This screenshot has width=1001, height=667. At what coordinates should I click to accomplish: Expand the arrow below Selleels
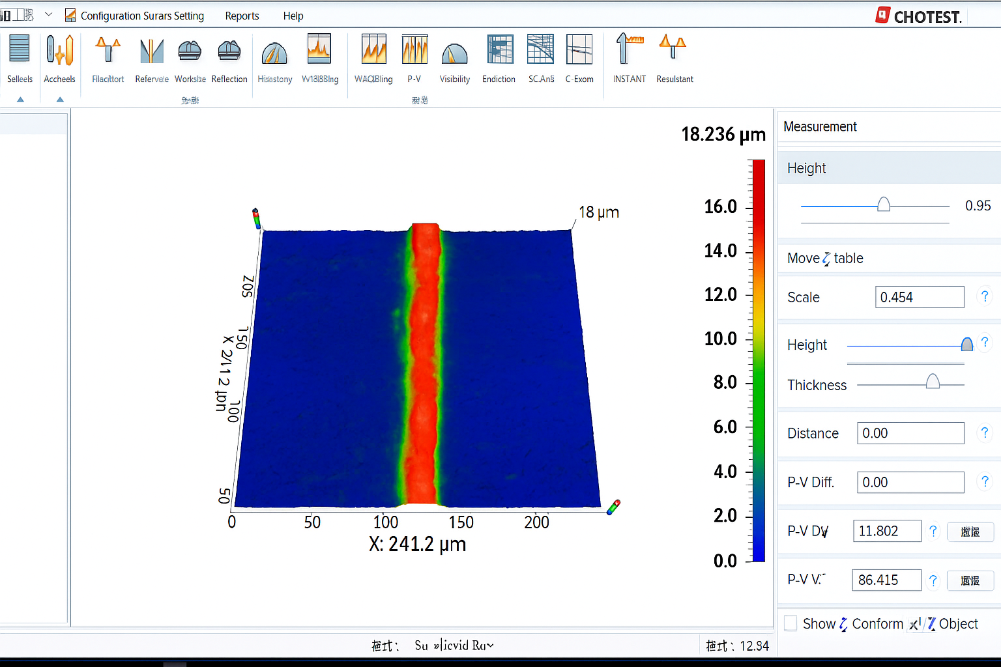(x=20, y=100)
